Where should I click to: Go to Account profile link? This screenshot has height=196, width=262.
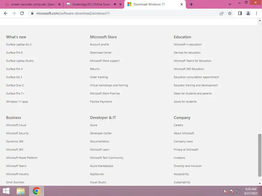pos(100,44)
